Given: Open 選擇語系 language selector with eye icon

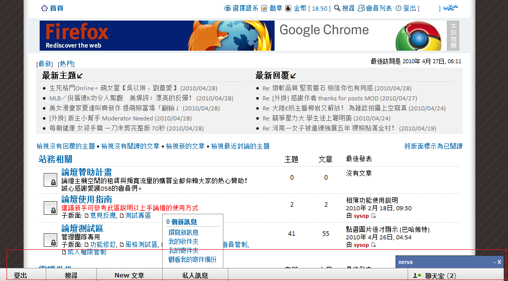Looking at the screenshot, I should 241,8.
